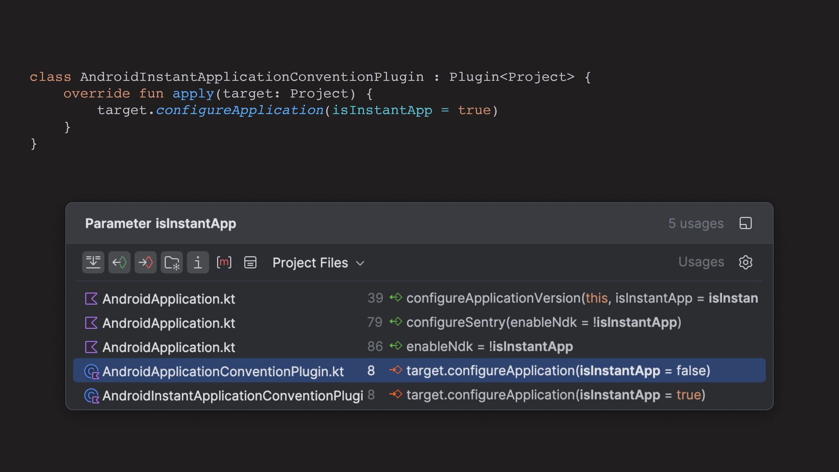Select the enableNdk usage at line 86
This screenshot has width=839, height=472.
click(x=489, y=347)
